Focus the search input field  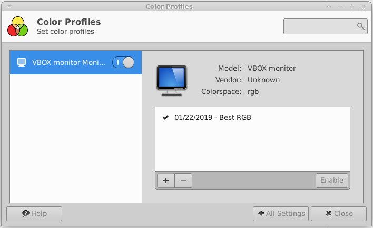(x=320, y=26)
